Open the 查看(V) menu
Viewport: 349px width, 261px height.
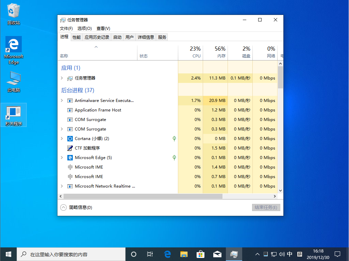[x=103, y=28]
